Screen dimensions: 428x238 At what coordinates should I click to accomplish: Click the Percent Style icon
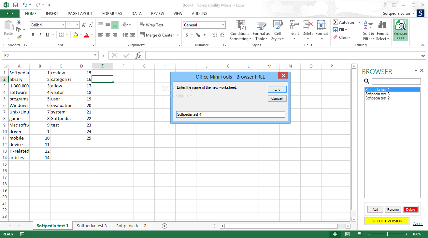point(198,35)
